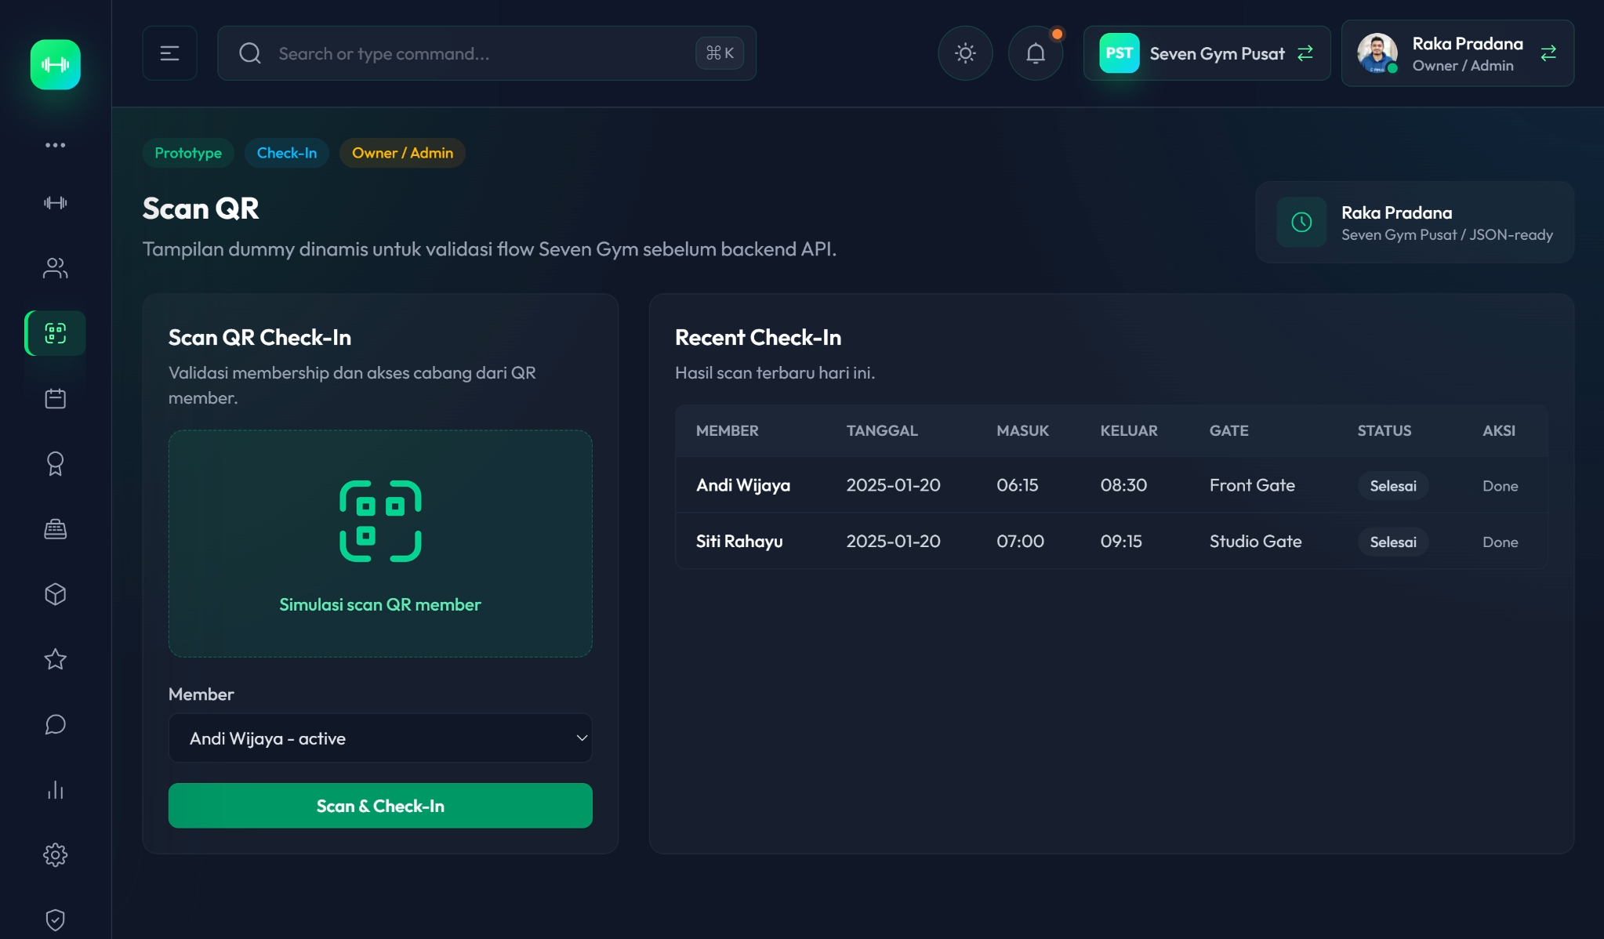Click the Recent Check-In heading

pyautogui.click(x=757, y=337)
